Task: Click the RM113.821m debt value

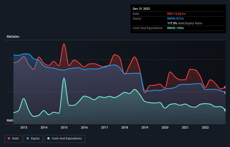Action: 176,14
